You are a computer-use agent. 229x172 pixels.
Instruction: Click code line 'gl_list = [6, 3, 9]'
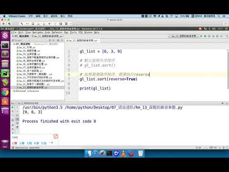pos(101,51)
